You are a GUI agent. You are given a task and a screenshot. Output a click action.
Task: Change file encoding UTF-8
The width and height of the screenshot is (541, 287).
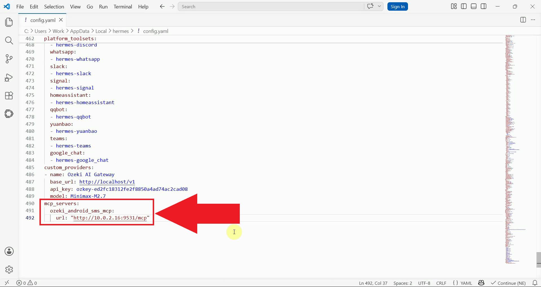click(x=424, y=283)
